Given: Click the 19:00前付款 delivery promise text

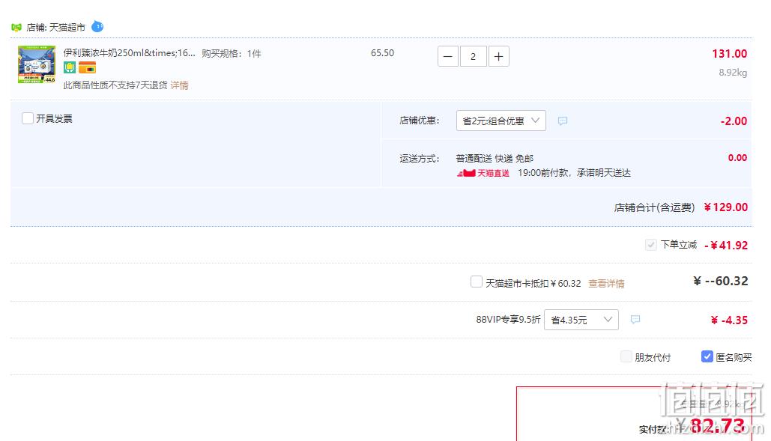Looking at the screenshot, I should coord(574,173).
